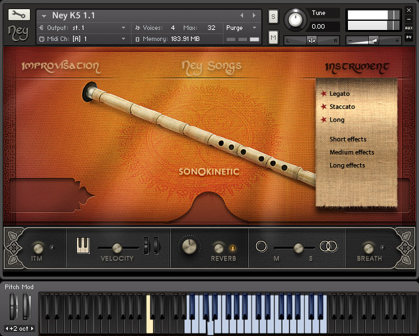Toggle the Breath indicator light
Screen dimensions: 419x336
382,247
